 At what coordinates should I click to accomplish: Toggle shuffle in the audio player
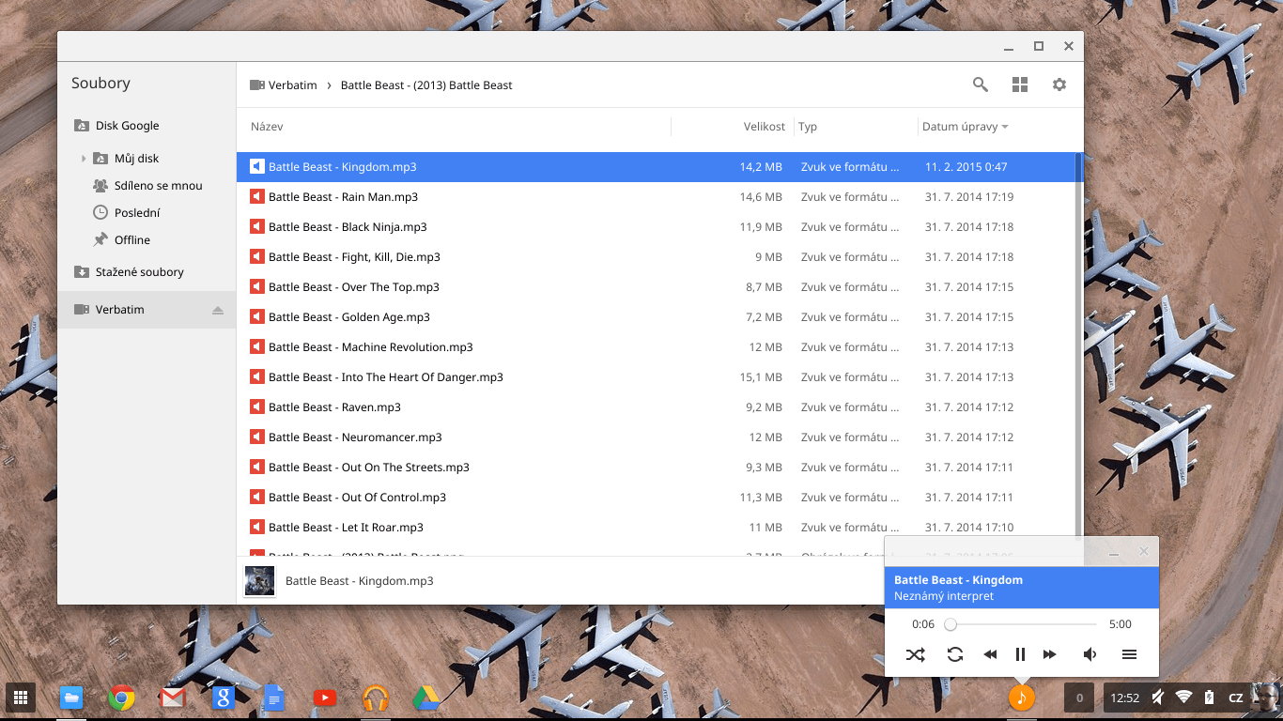pyautogui.click(x=915, y=654)
